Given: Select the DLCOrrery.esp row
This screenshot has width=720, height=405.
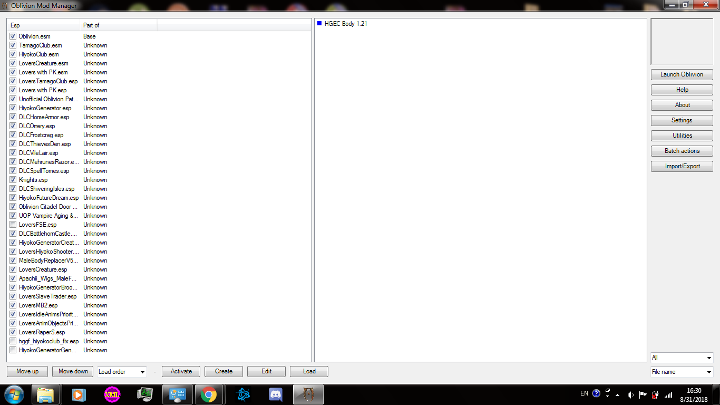Looking at the screenshot, I should [x=37, y=126].
